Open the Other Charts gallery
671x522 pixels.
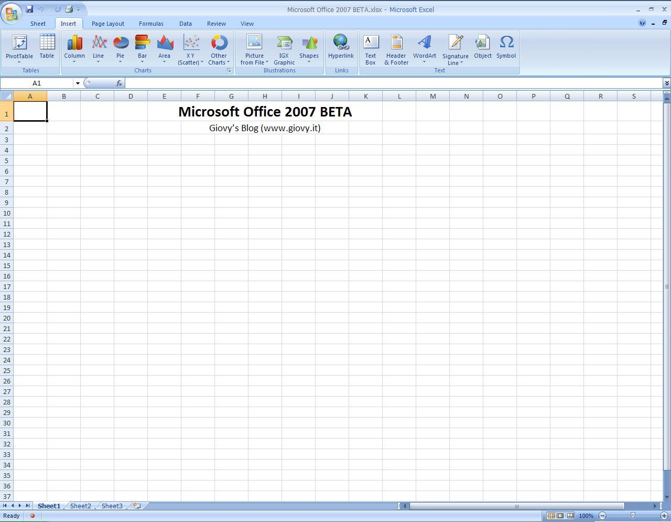click(219, 49)
